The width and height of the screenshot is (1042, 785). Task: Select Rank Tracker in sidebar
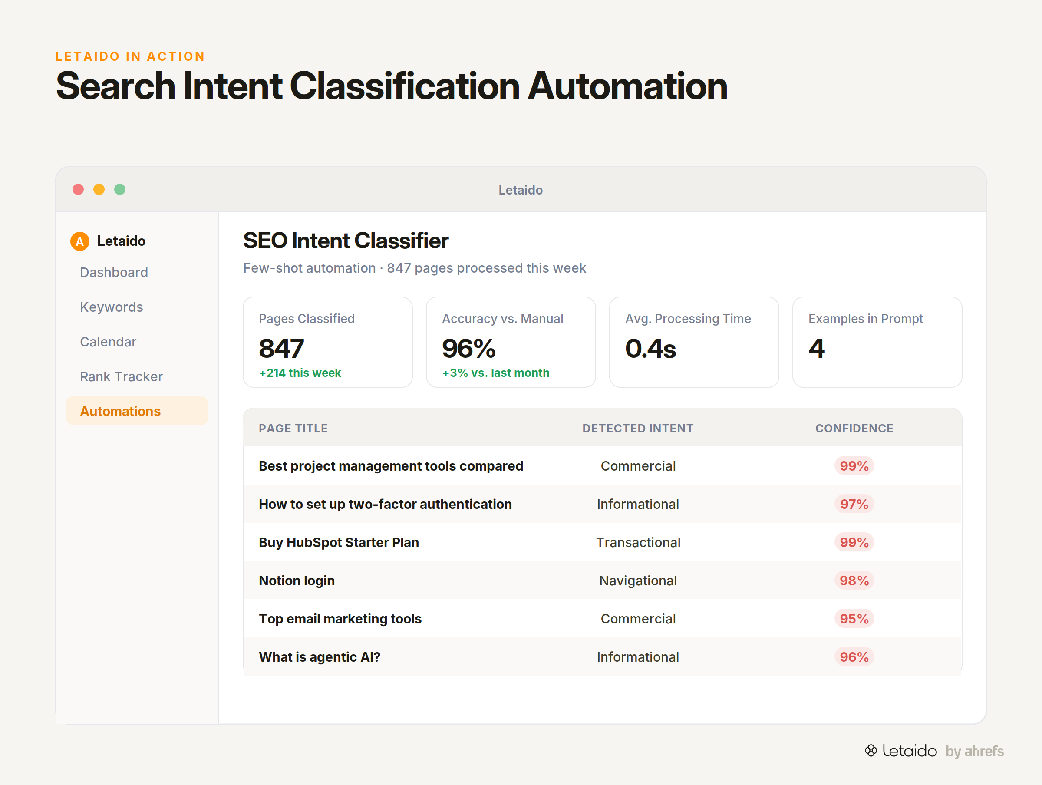tap(122, 376)
